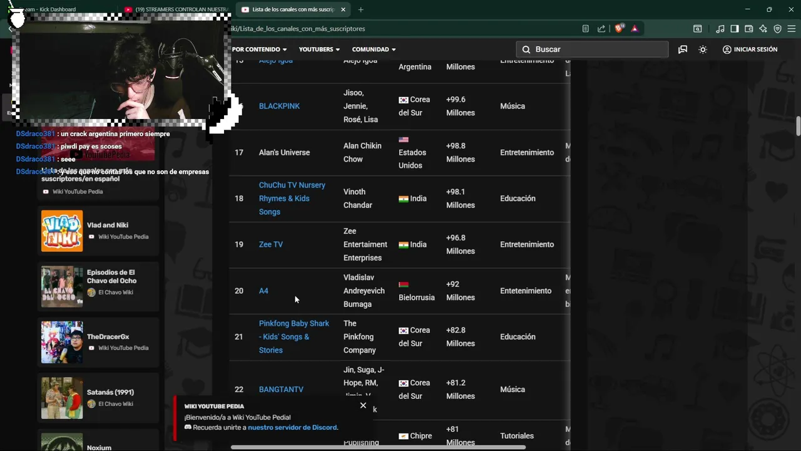Image resolution: width=801 pixels, height=451 pixels.
Task: Open the BLACKPINK channel link
Action: [x=279, y=106]
